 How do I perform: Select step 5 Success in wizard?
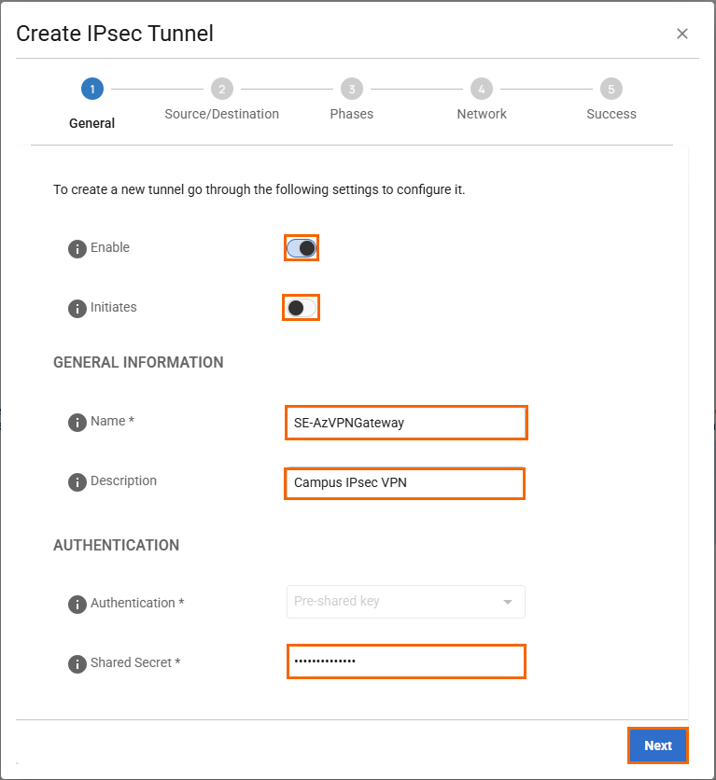point(611,90)
